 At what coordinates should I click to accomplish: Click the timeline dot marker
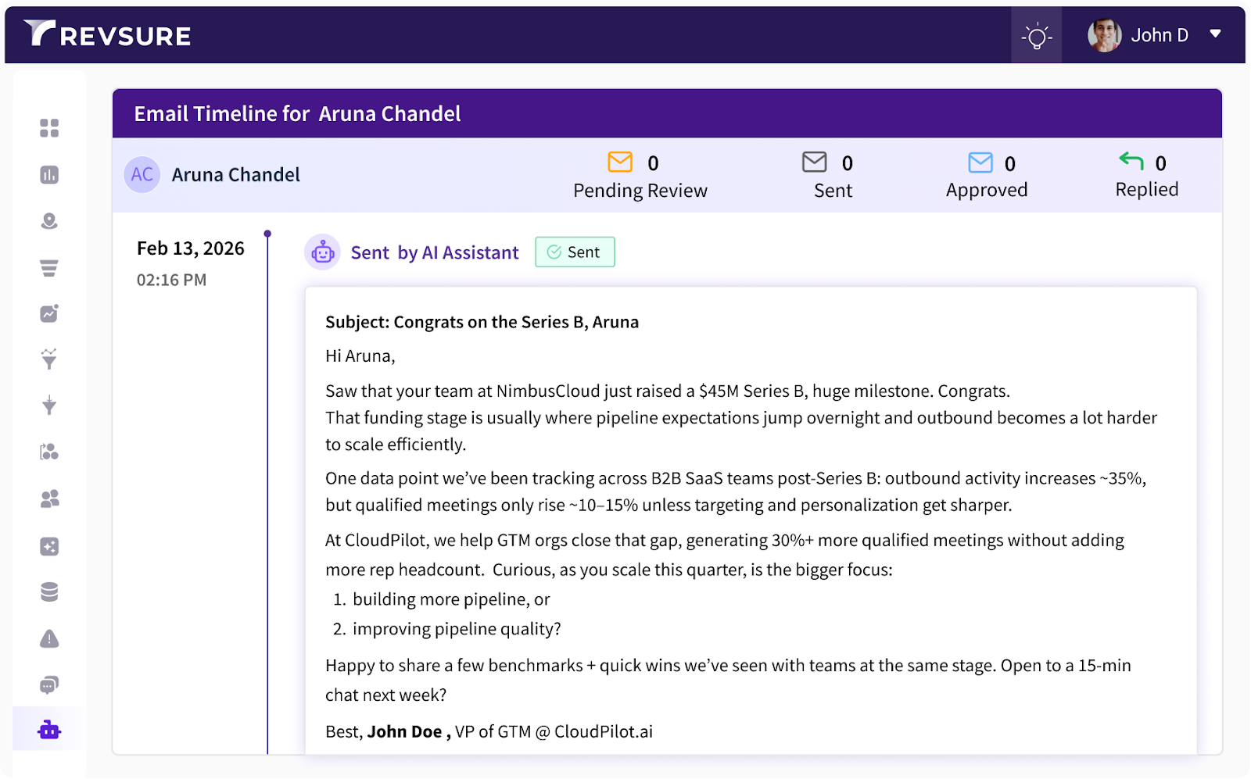pos(267,234)
